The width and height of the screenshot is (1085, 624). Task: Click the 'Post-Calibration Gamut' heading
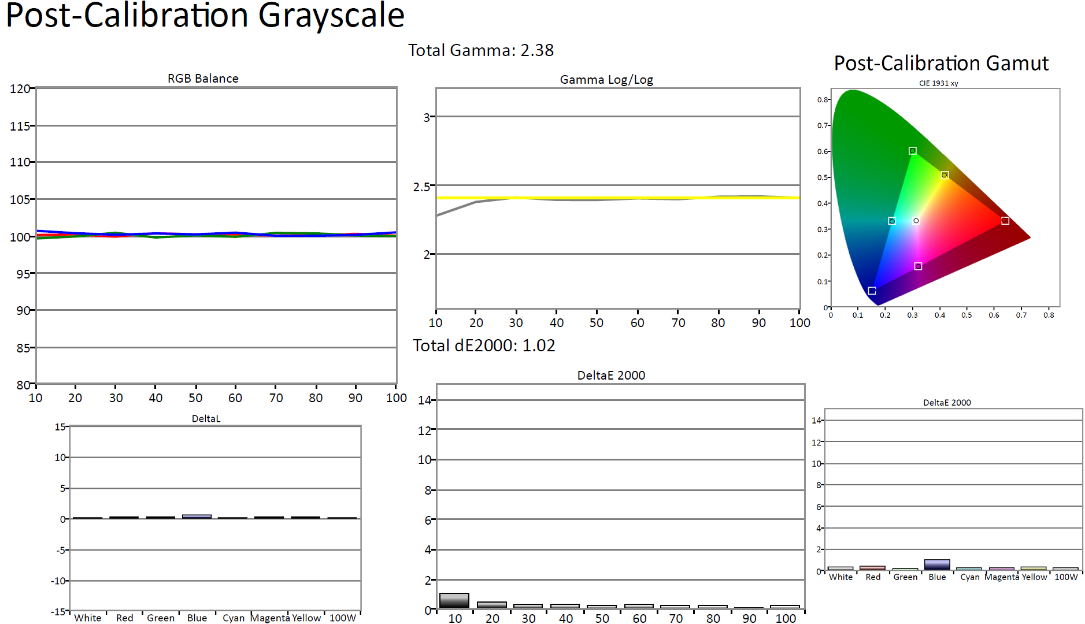coord(941,63)
